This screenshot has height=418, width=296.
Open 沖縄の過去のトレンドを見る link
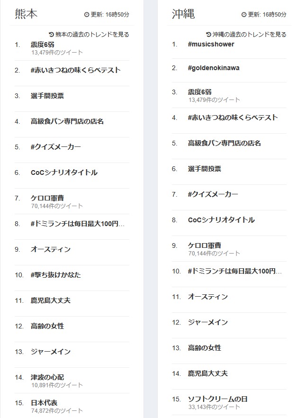[x=250, y=35]
